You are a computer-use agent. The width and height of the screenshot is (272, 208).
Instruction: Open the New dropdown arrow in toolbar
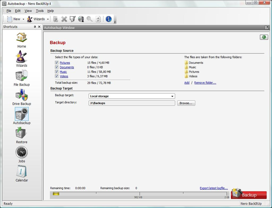23,19
